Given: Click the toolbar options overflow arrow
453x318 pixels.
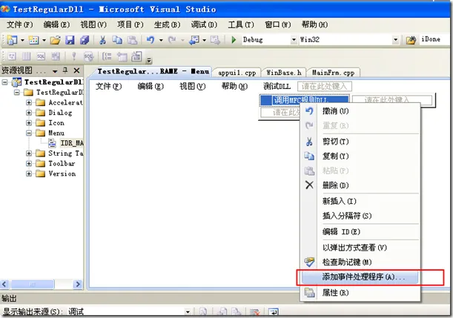Looking at the screenshot, I should point(149,60).
